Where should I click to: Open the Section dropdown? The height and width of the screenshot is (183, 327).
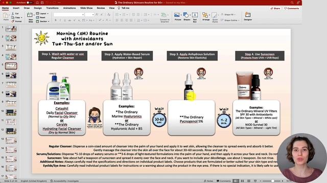[42, 21]
